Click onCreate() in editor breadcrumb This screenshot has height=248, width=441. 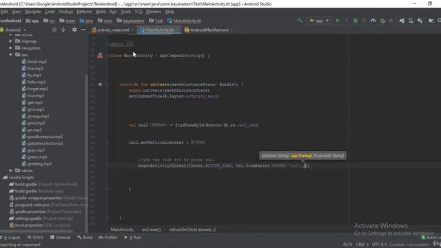click(151, 229)
